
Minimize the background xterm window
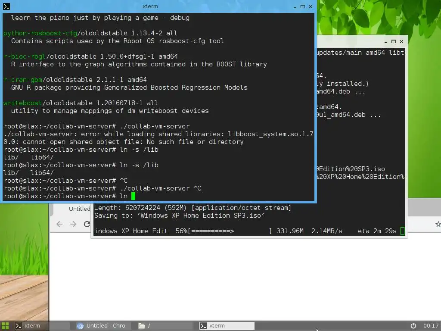point(385,42)
